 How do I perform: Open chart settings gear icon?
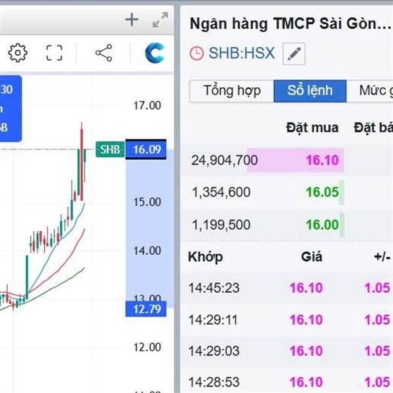(18, 52)
